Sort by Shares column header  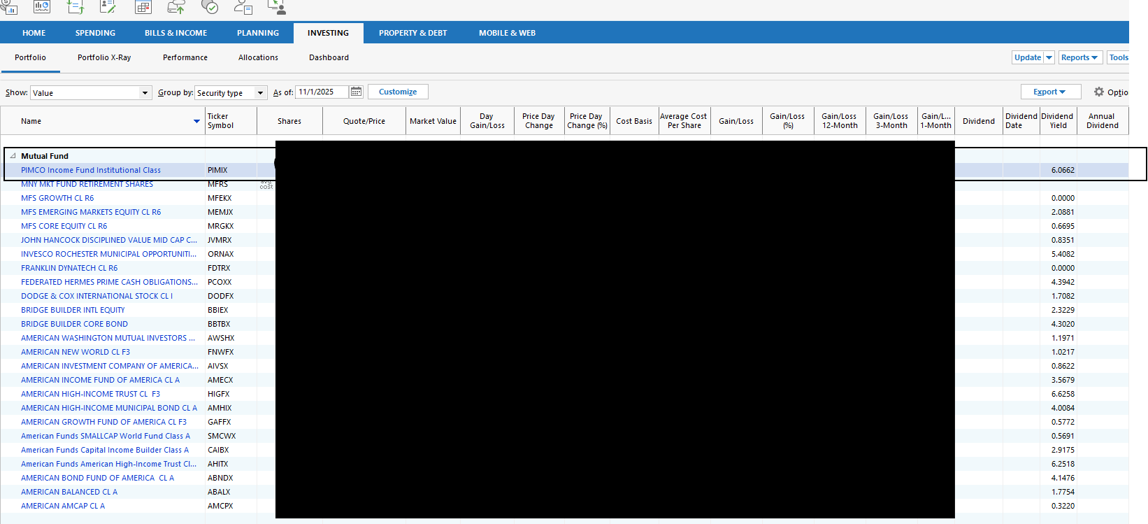(x=289, y=121)
